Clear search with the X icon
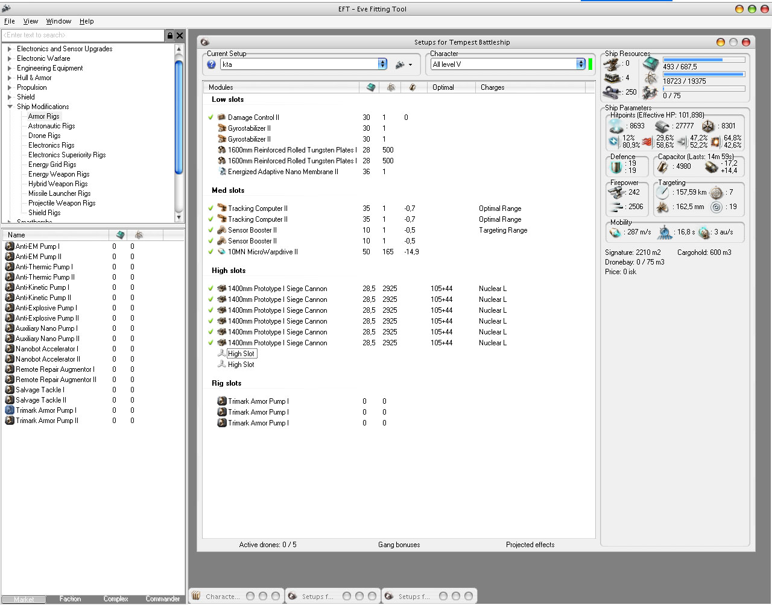The width and height of the screenshot is (772, 605). coord(180,36)
